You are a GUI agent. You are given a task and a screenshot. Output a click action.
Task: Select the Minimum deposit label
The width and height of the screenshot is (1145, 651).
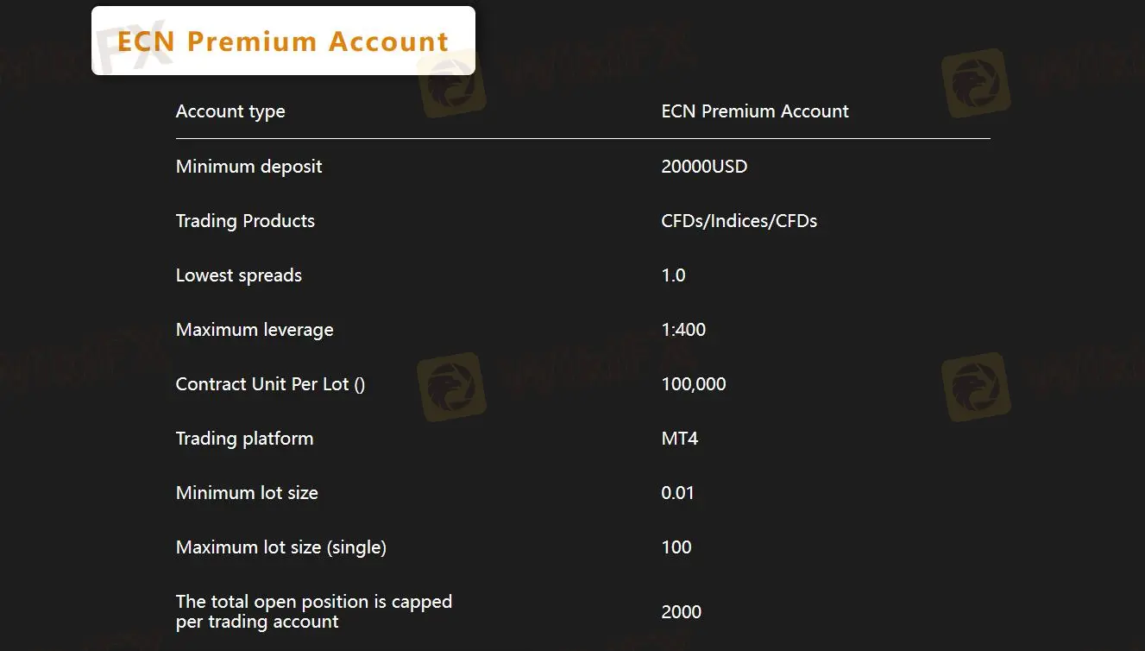point(249,167)
